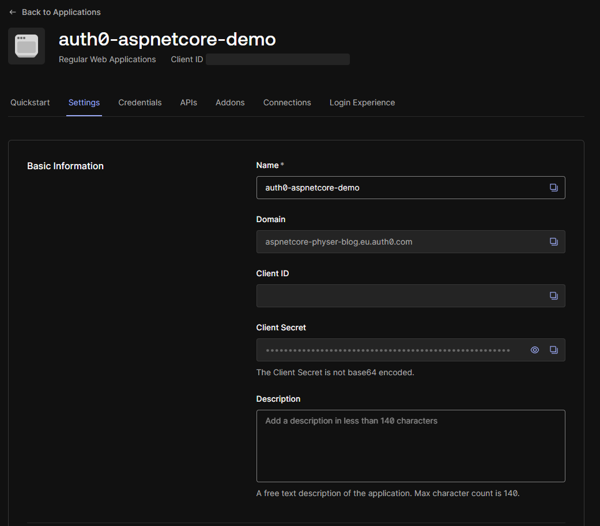
Task: Switch to the Login Experience tab
Action: click(363, 102)
